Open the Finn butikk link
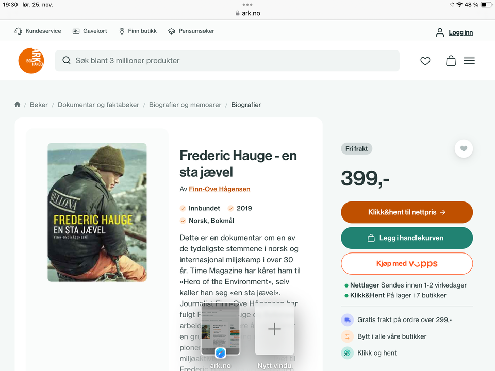 142,31
